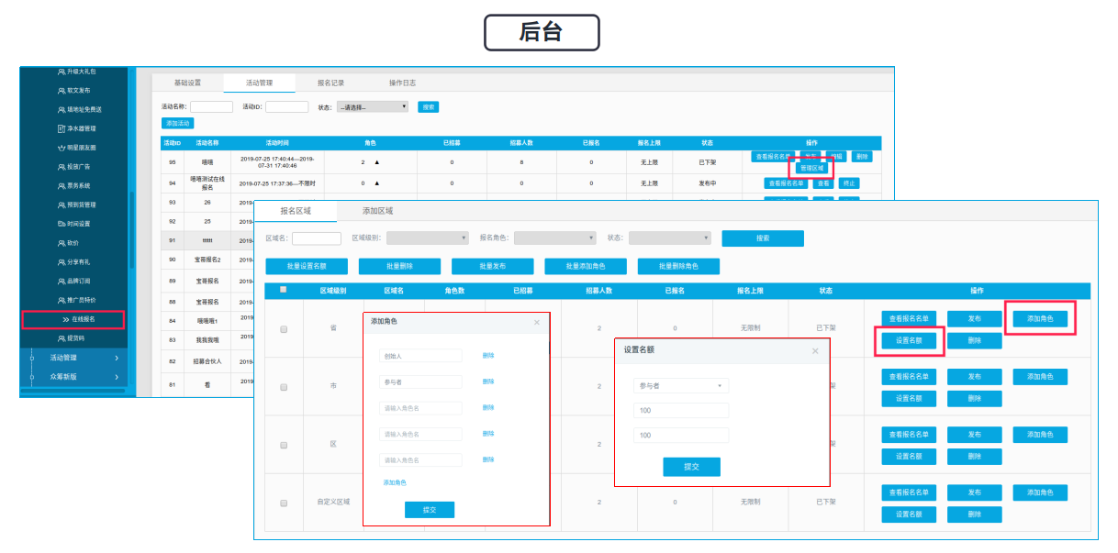Tick the checkbox of the 省 row

pos(284,329)
